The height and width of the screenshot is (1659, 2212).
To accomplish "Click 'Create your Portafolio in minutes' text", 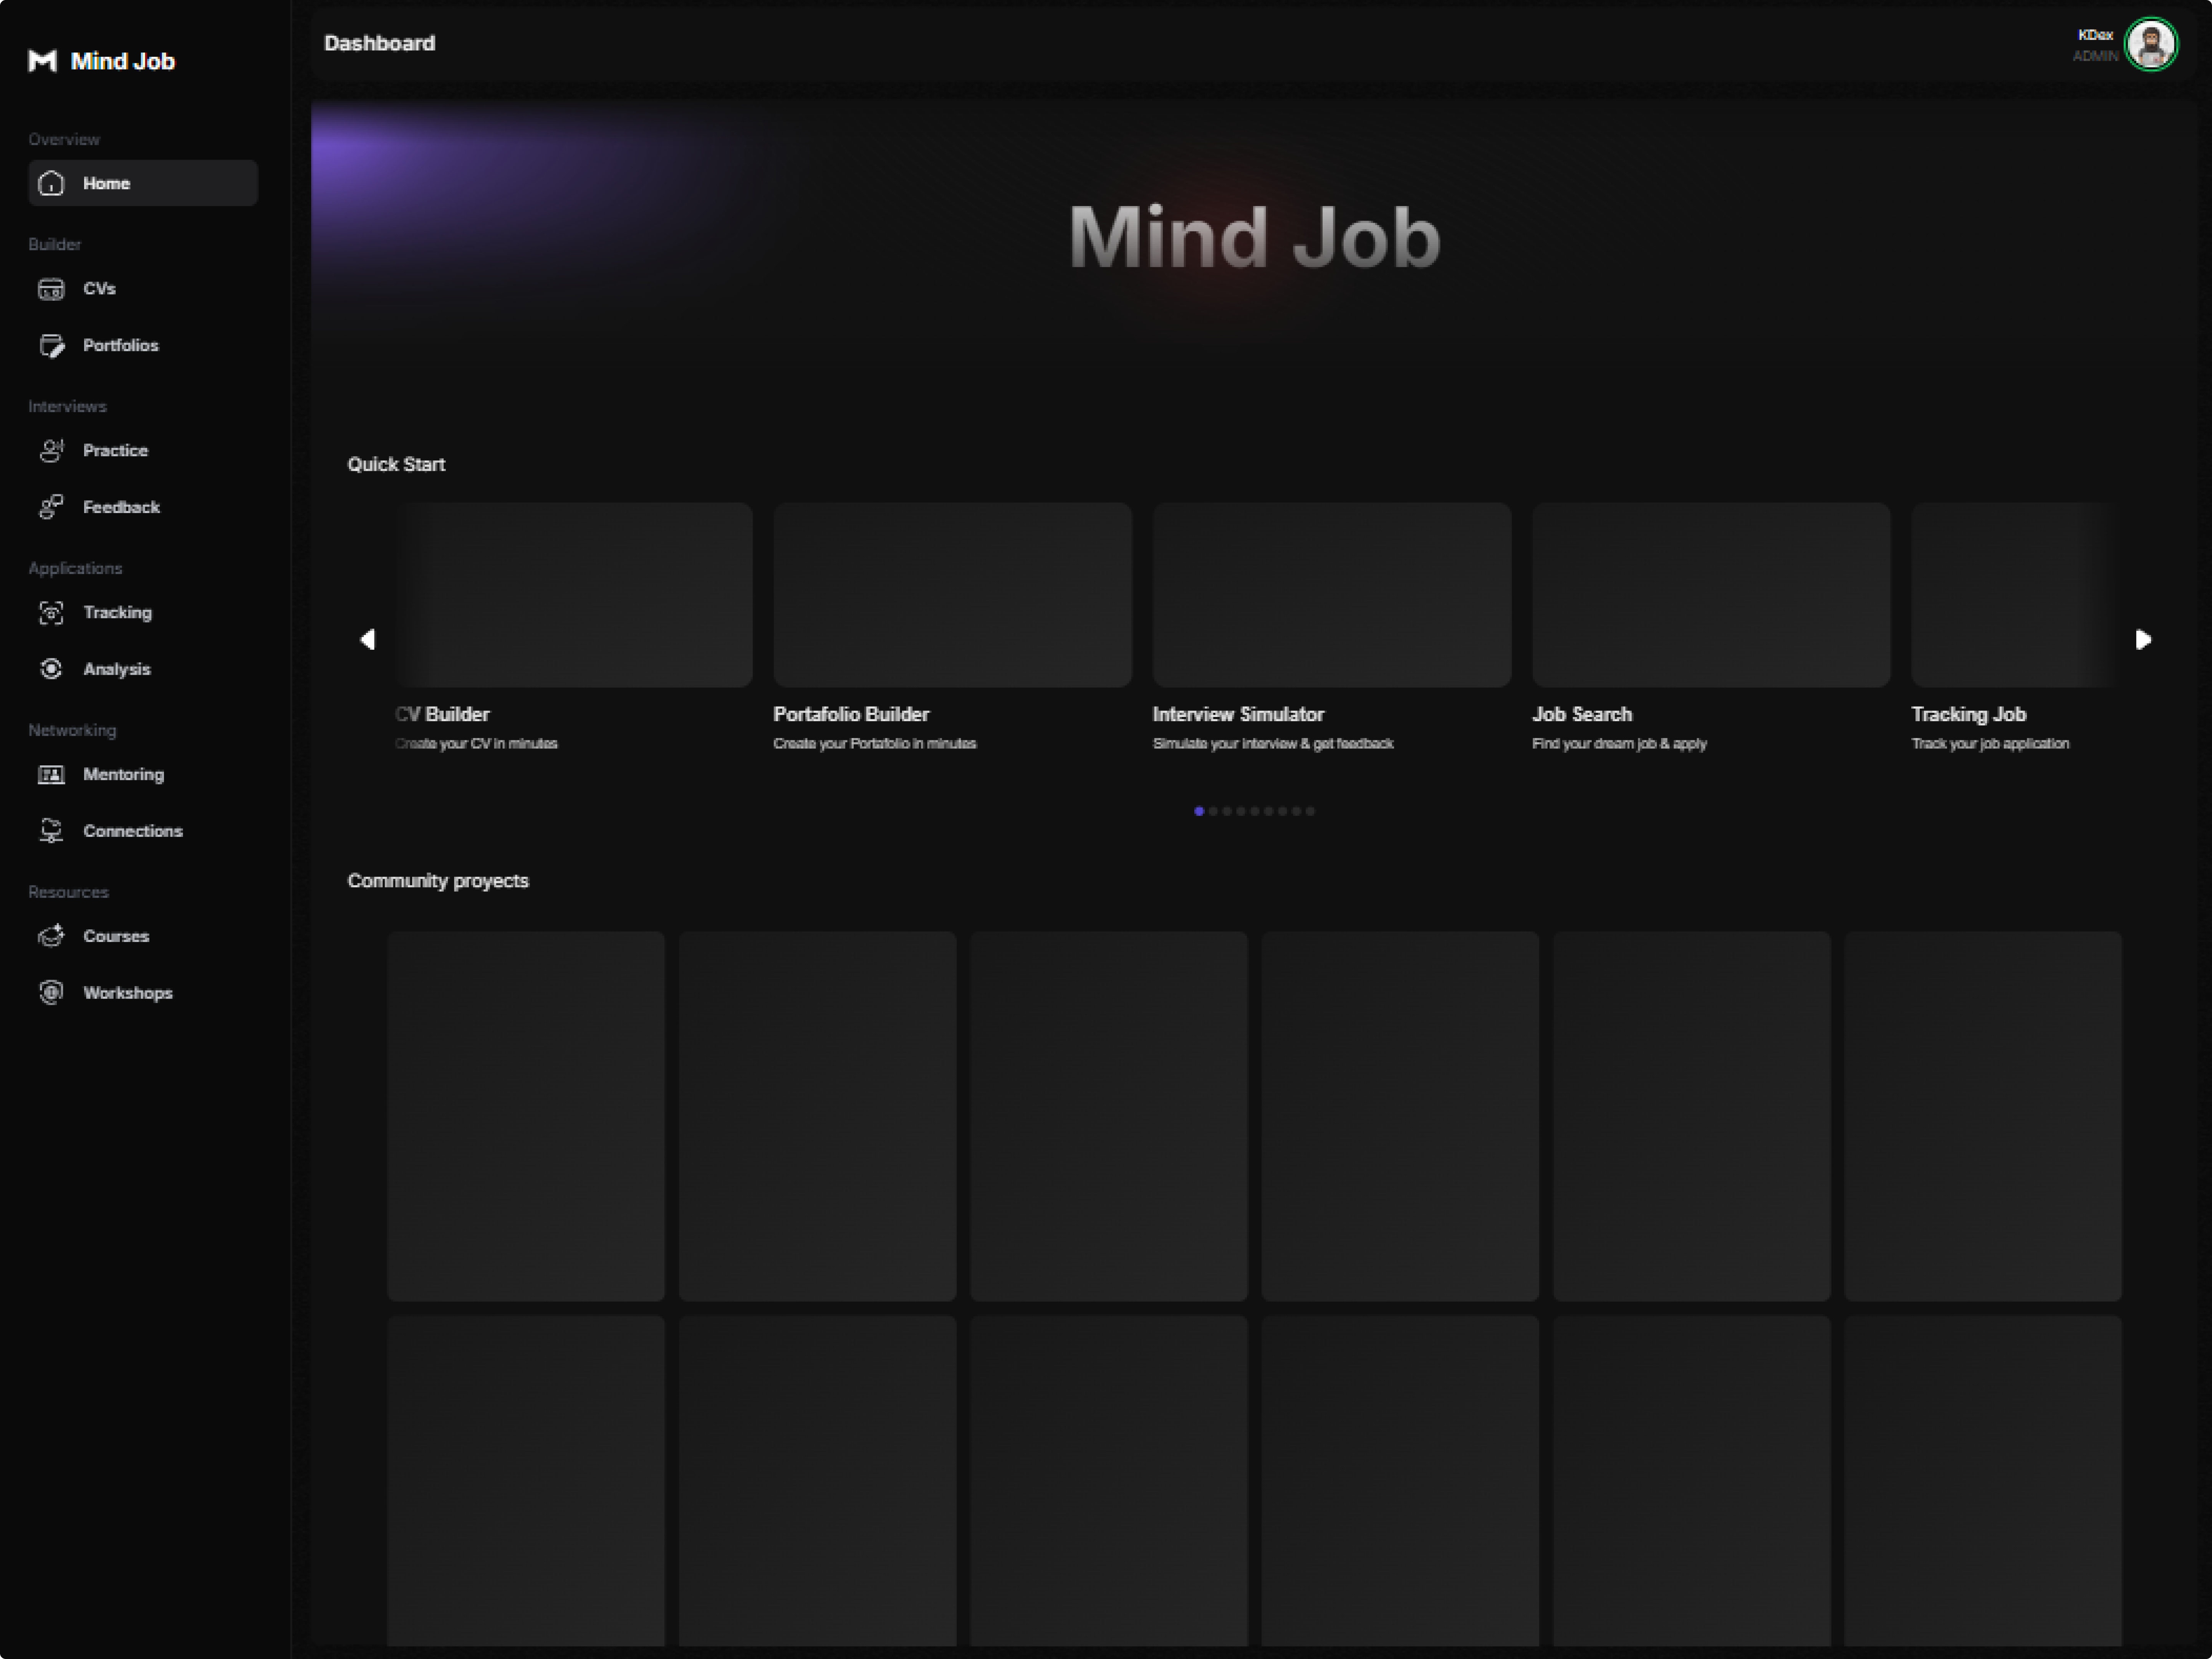I will coord(874,744).
